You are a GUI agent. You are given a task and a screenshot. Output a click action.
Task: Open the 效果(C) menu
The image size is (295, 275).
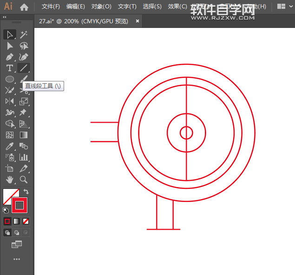(x=177, y=7)
